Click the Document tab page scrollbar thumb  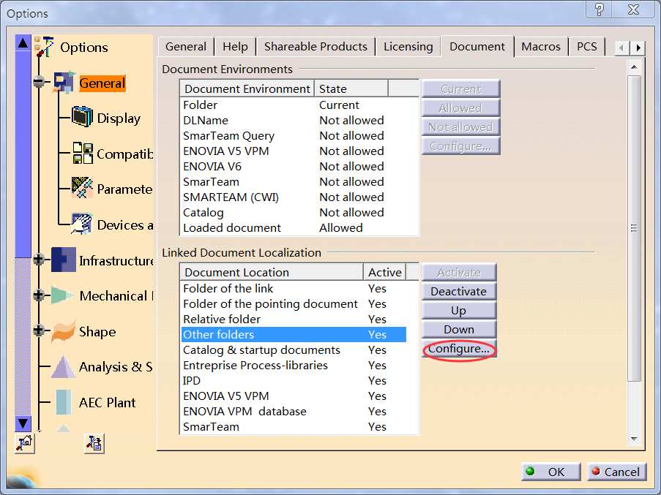pyautogui.click(x=634, y=228)
